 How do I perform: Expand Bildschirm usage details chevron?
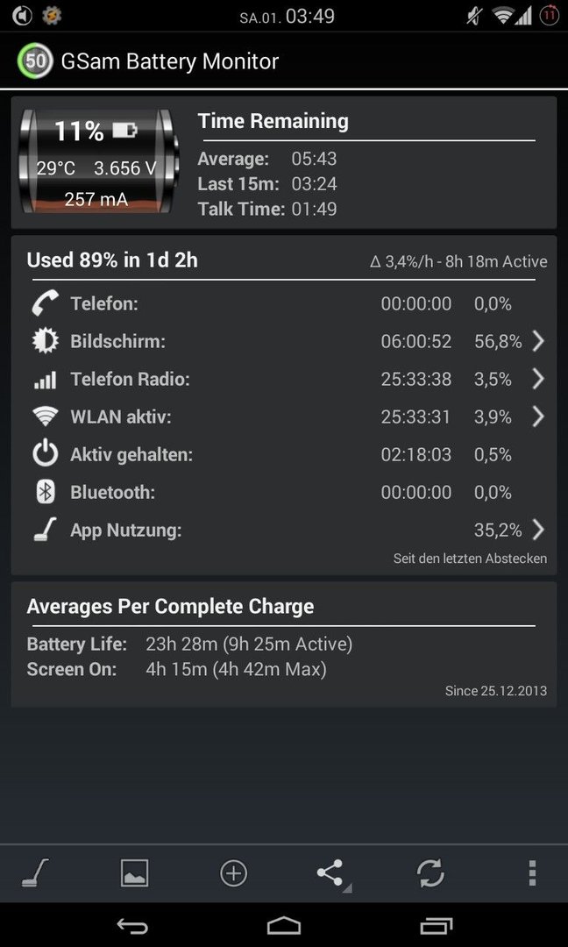[538, 341]
